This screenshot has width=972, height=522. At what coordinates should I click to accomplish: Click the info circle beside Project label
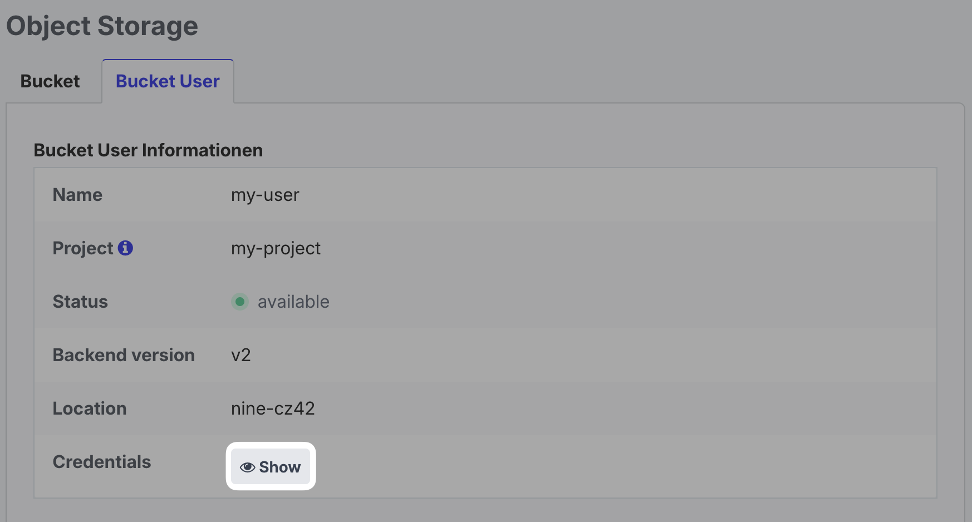[x=126, y=248]
